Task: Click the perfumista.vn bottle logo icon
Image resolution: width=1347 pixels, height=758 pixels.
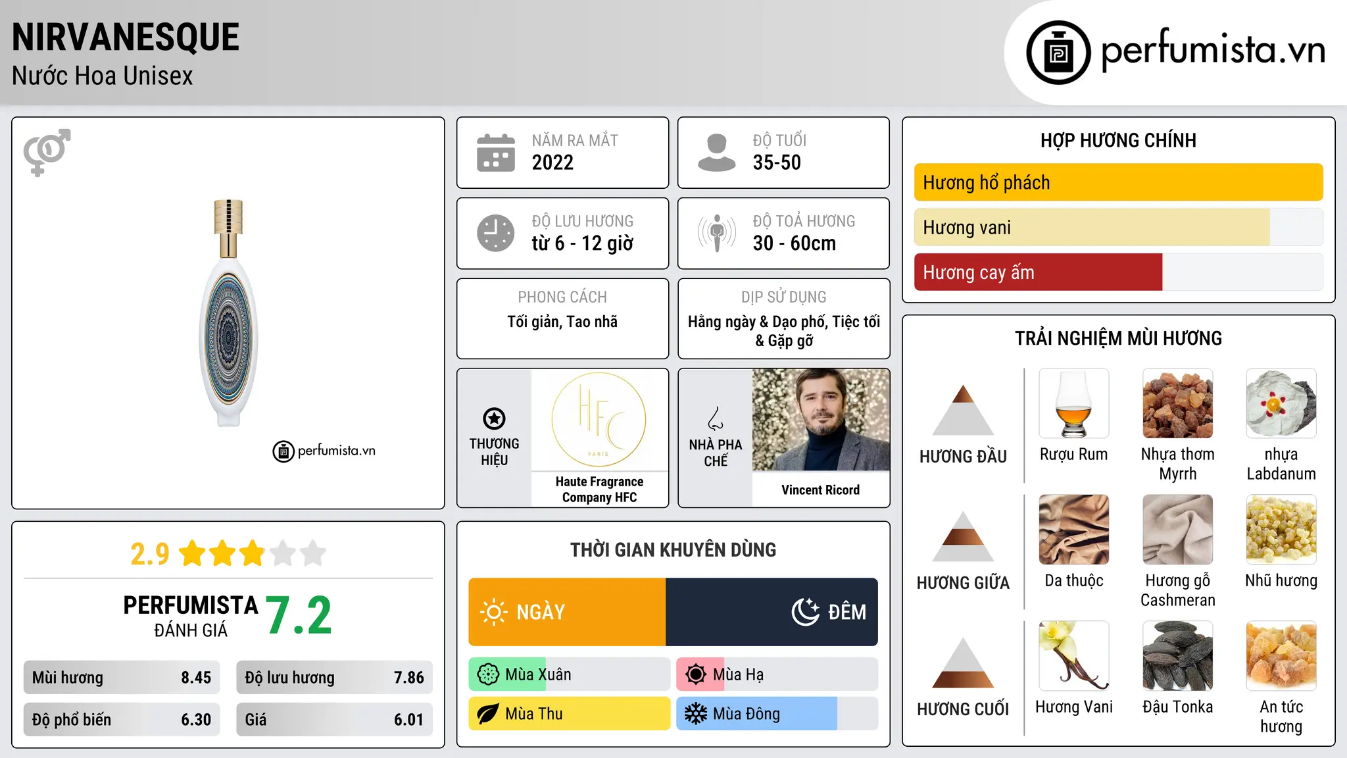Action: point(1058,53)
